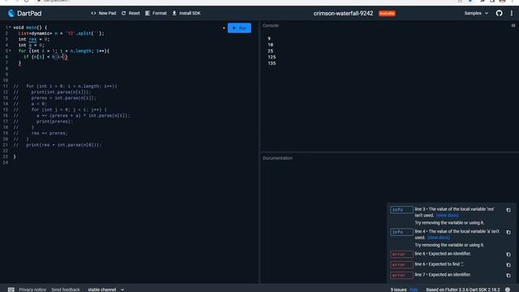Collapse the main function fold on line 1
519x292 pixels.
(x=10, y=28)
